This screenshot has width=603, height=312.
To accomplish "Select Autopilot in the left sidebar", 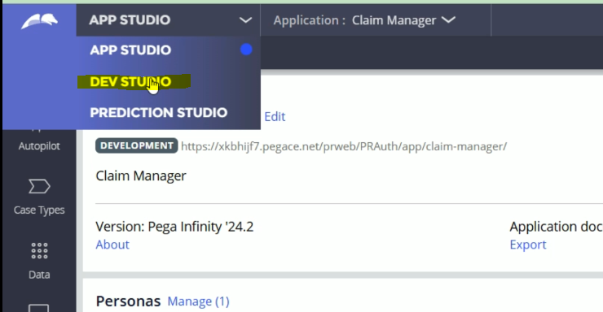I will (39, 145).
